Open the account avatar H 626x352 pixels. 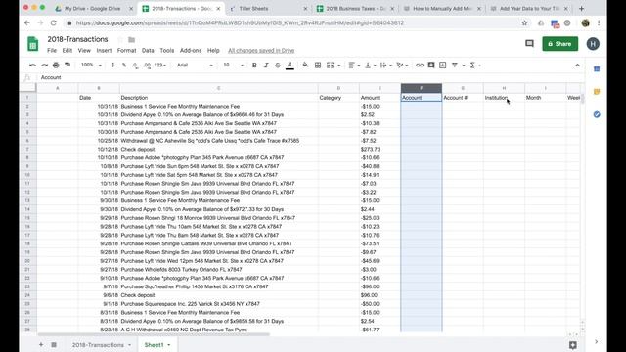coord(593,44)
